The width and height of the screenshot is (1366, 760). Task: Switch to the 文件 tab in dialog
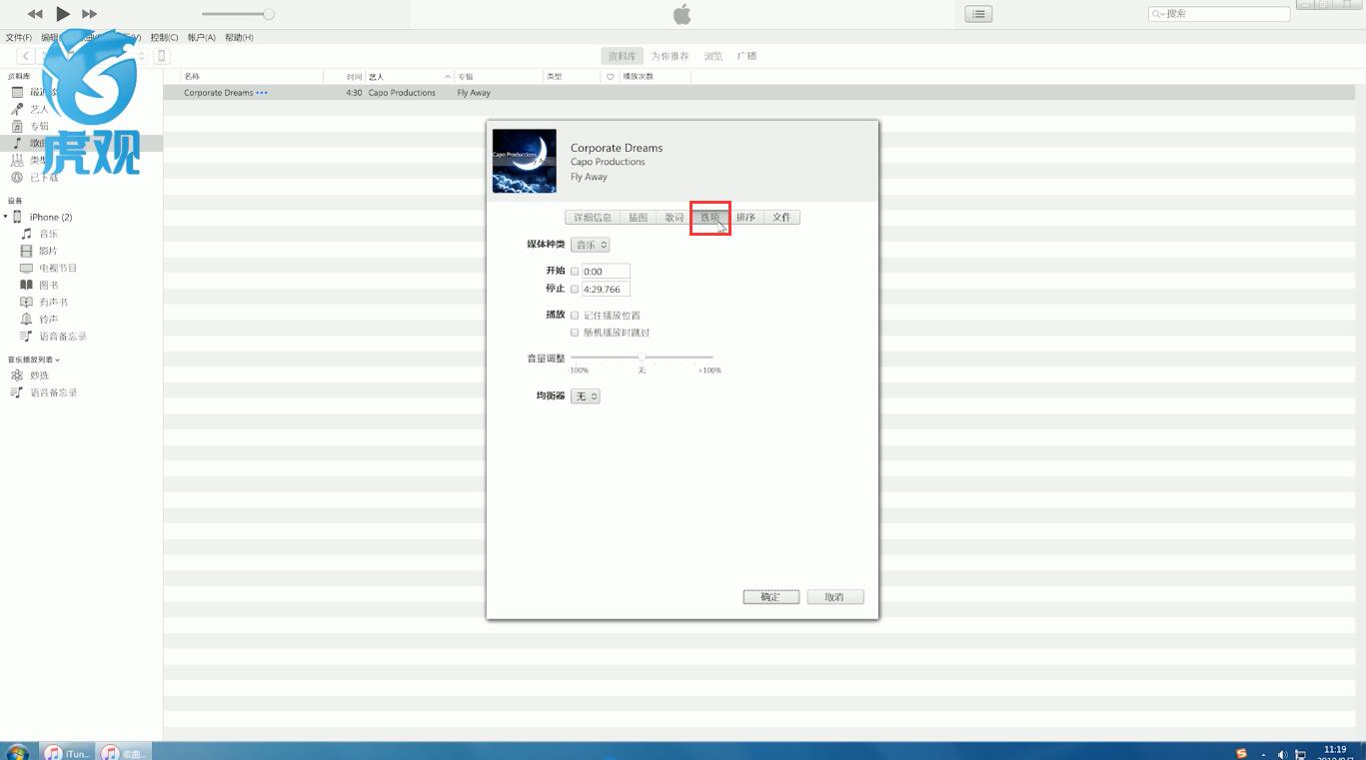(781, 217)
